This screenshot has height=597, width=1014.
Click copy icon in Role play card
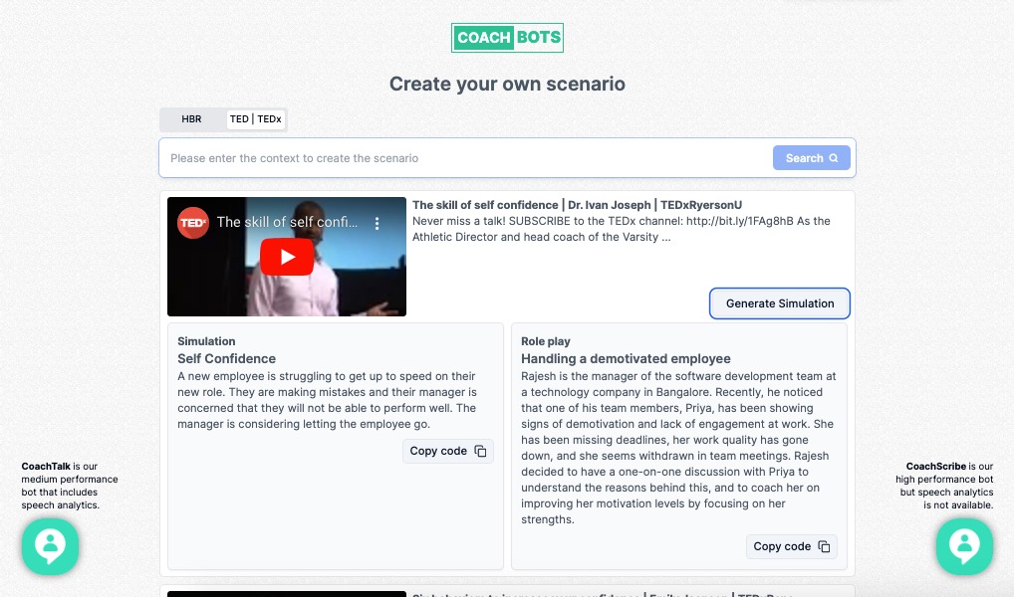824,546
